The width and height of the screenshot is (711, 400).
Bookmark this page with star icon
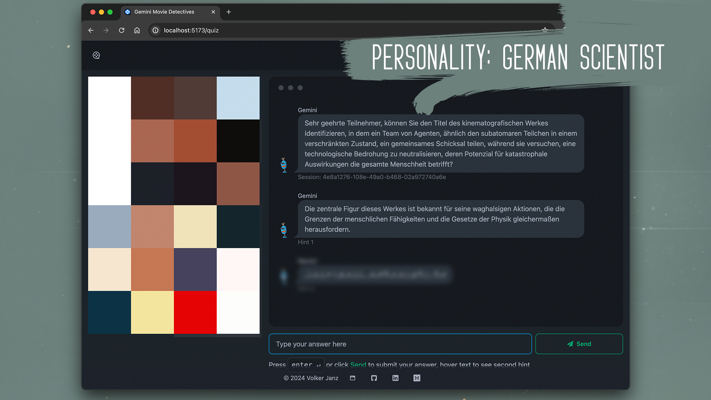(545, 30)
